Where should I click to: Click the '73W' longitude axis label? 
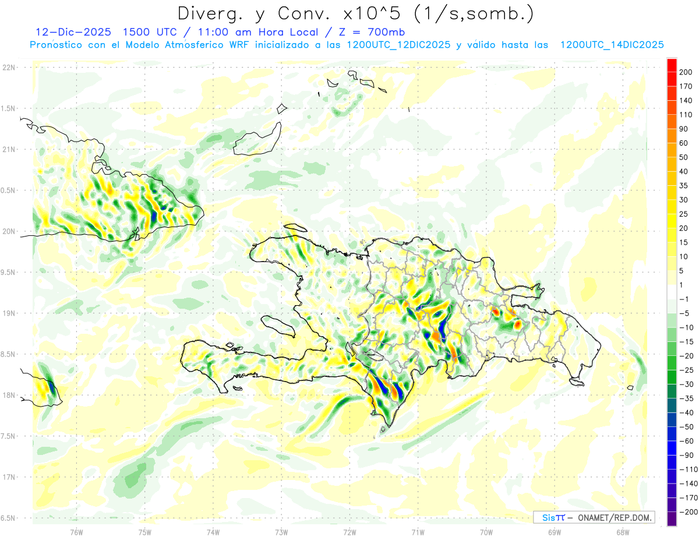tap(281, 532)
